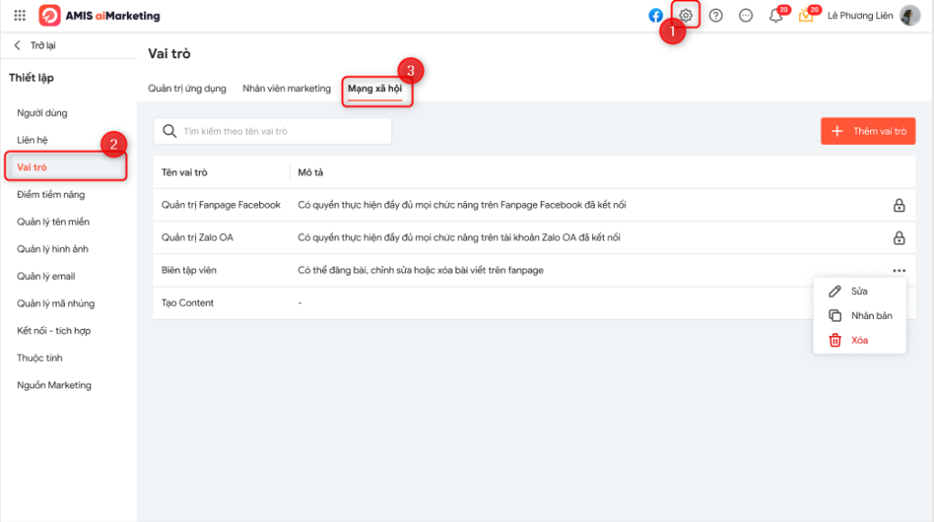934x522 pixels.
Task: Open the orange gift notification icon
Action: (805, 15)
